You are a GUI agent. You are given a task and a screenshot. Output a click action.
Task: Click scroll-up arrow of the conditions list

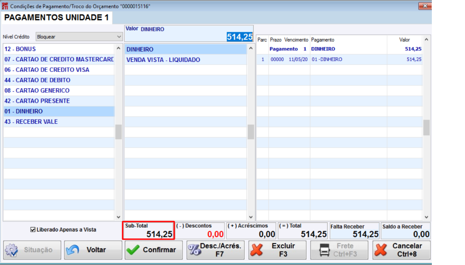[x=251, y=48]
